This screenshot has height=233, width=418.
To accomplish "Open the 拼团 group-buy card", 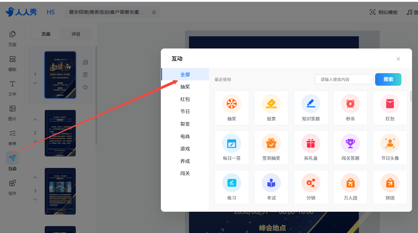I will coord(390,187).
